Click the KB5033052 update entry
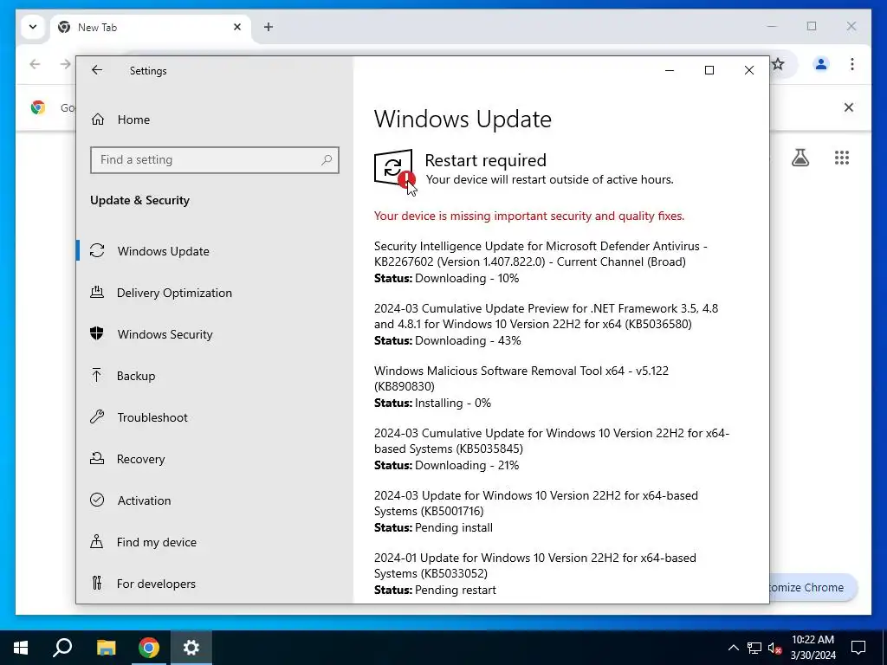The height and width of the screenshot is (665, 887). (535, 573)
